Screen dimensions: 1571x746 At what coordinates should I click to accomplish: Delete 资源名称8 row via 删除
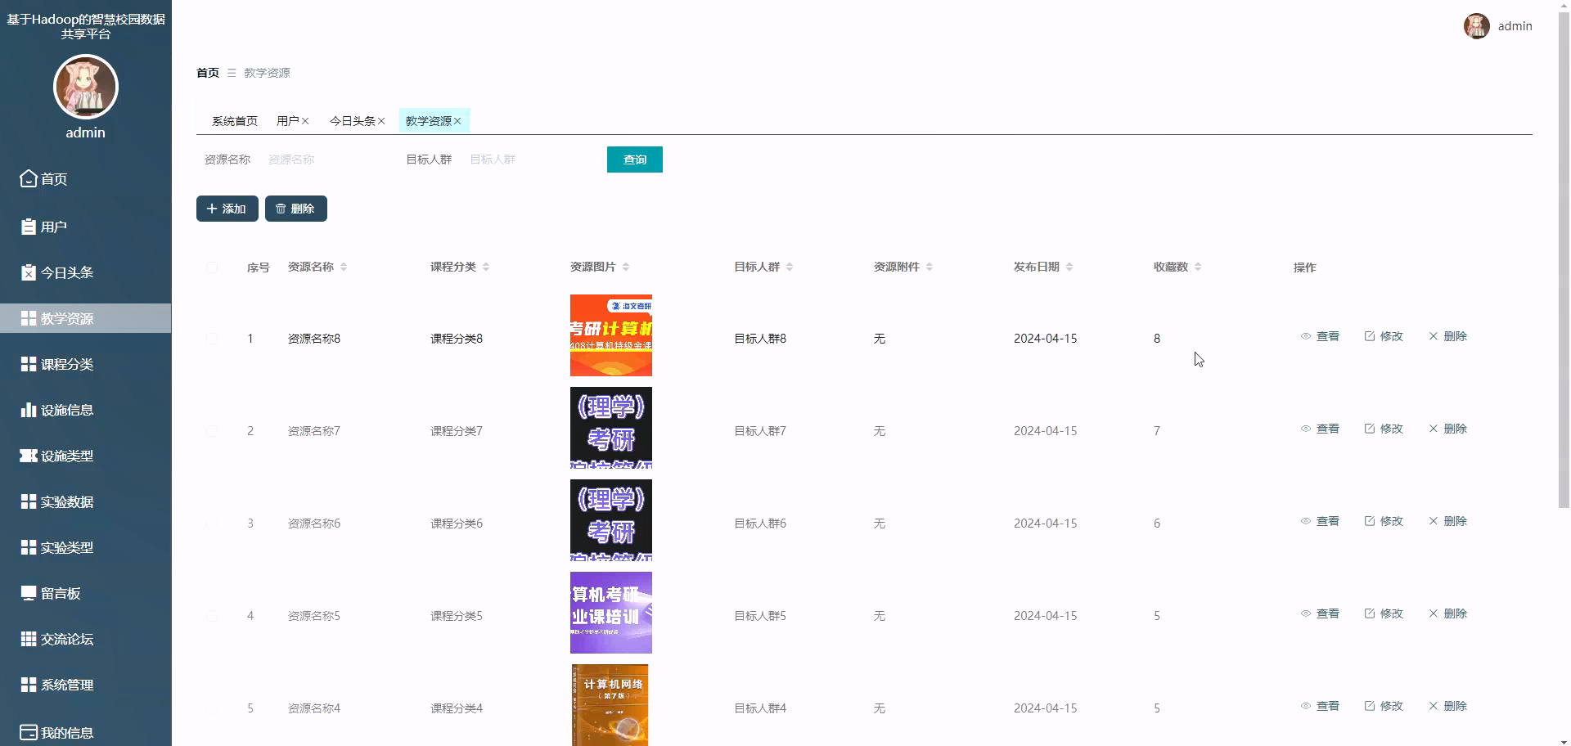(1447, 336)
